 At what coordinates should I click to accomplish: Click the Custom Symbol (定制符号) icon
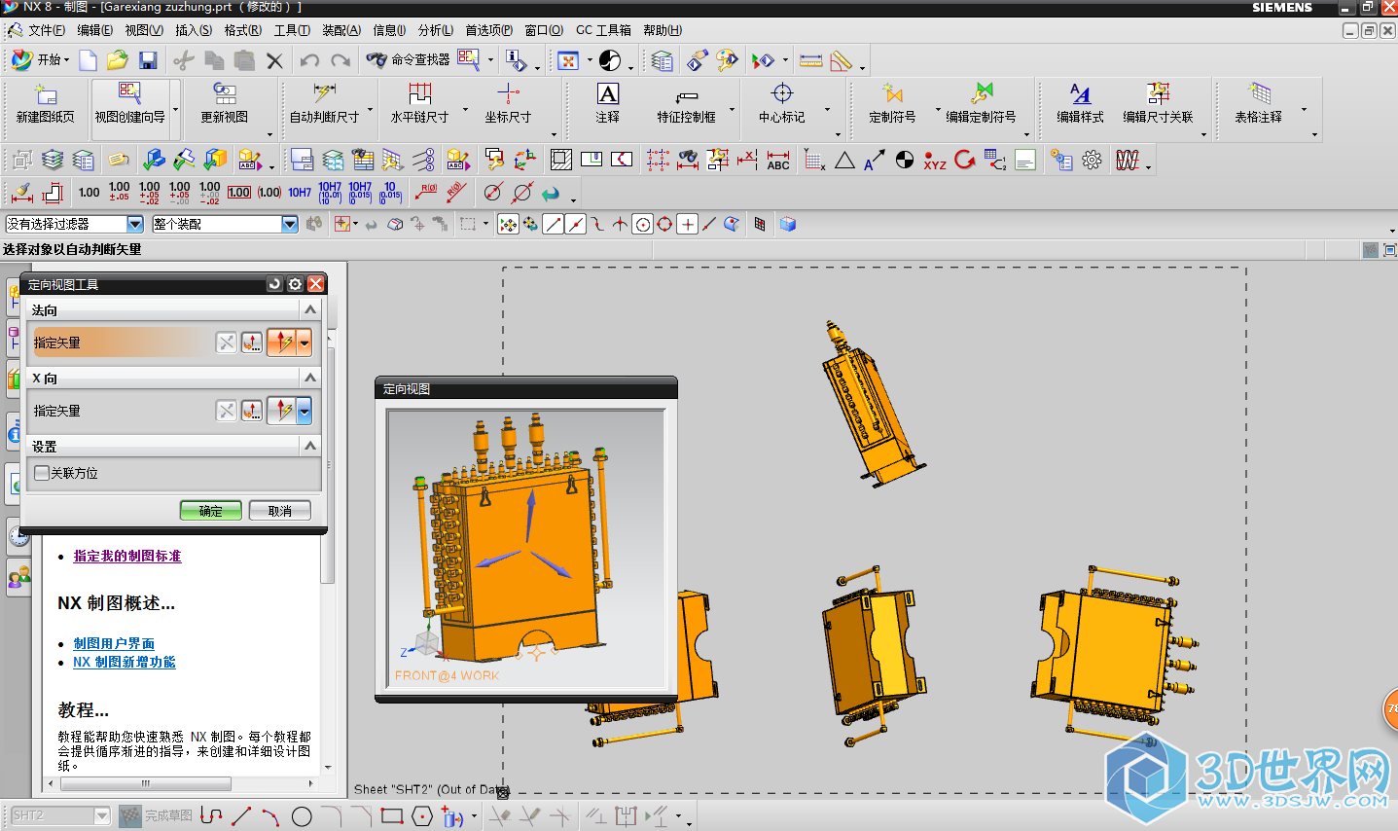click(892, 93)
